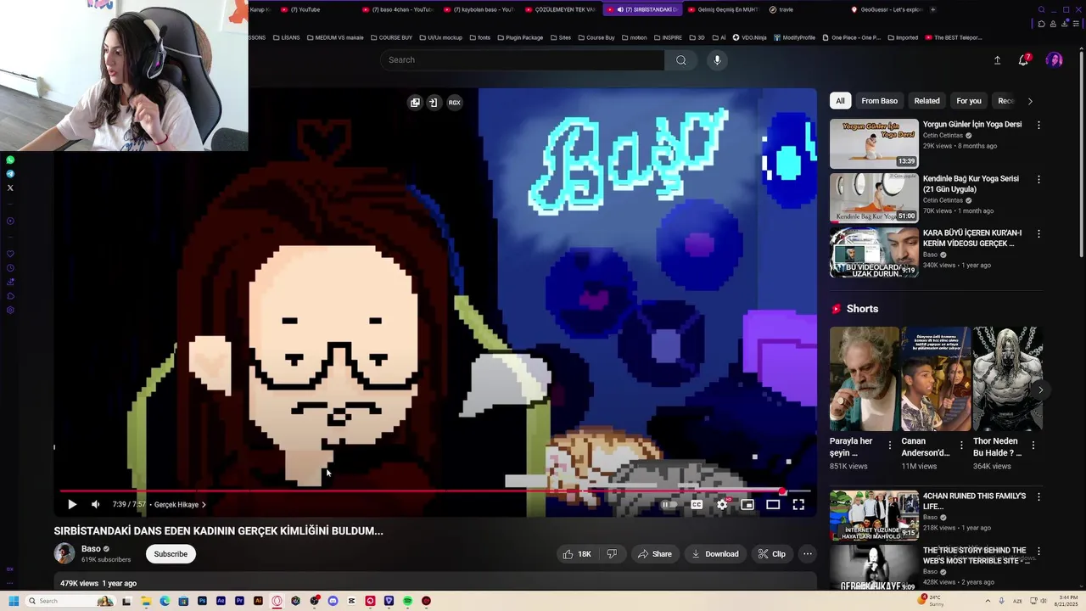Open the account avatar menu
This screenshot has height=611, width=1086.
[x=1055, y=60]
